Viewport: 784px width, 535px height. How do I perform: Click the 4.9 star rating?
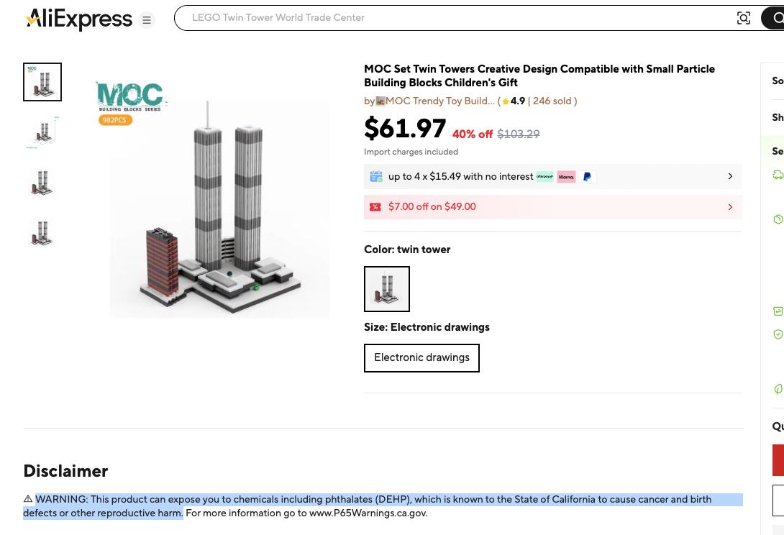[x=514, y=101]
